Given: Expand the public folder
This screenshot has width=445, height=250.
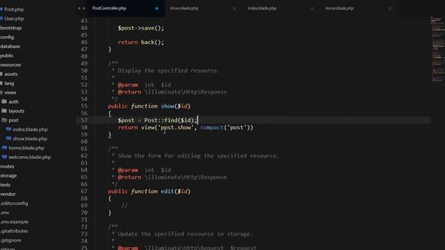Looking at the screenshot, I should pos(7,56).
